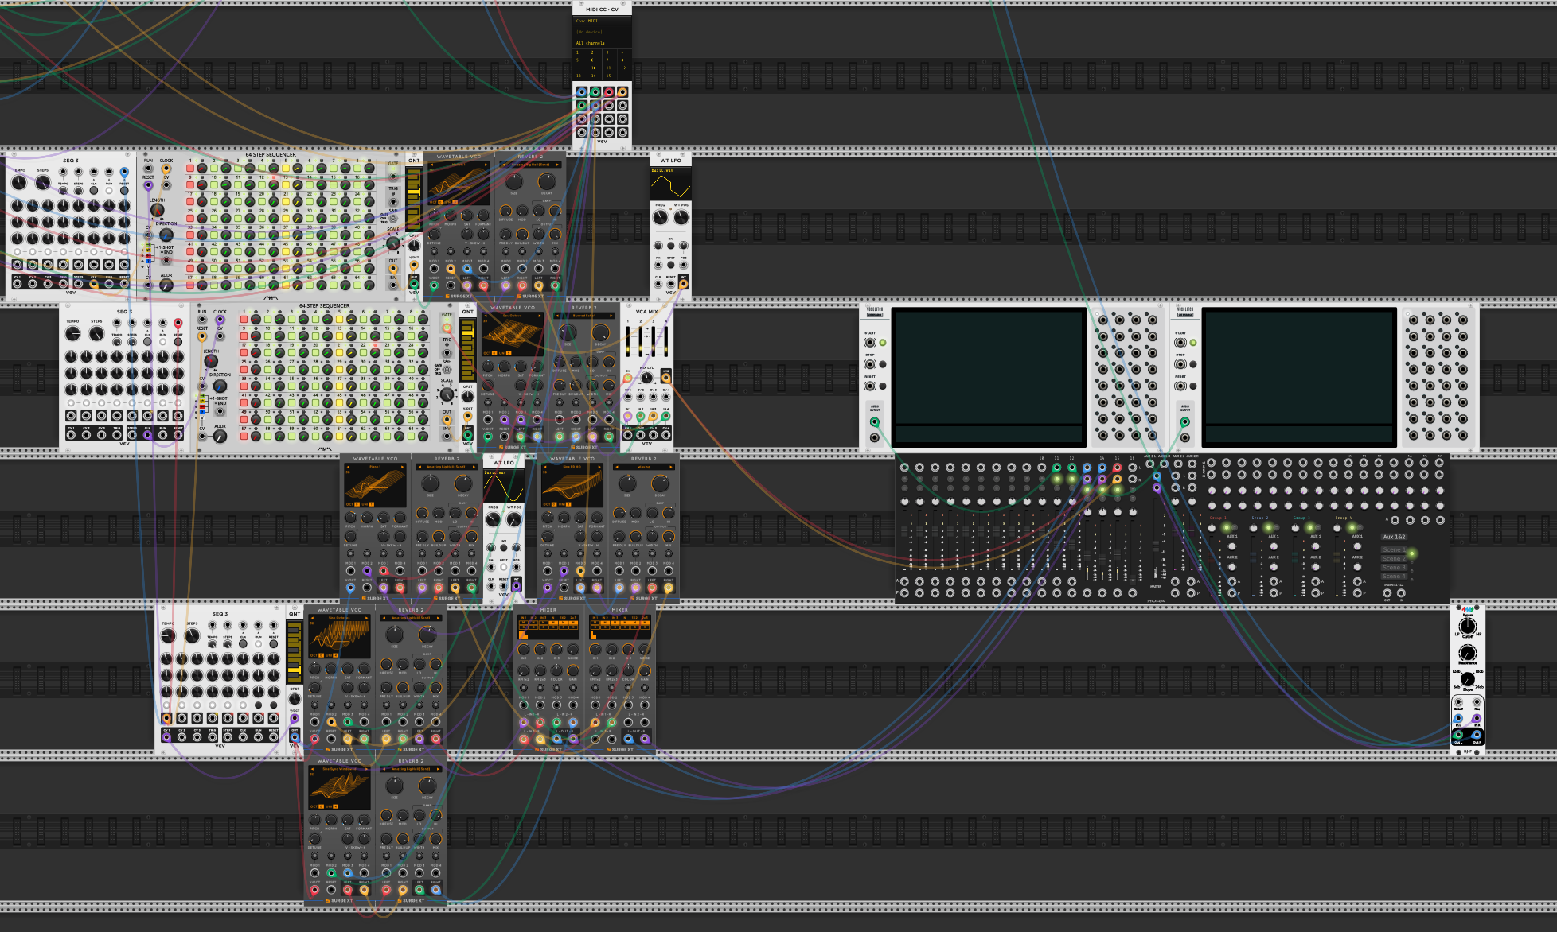
Task: Select Scene 4 on the Hora mixer
Action: [1394, 577]
